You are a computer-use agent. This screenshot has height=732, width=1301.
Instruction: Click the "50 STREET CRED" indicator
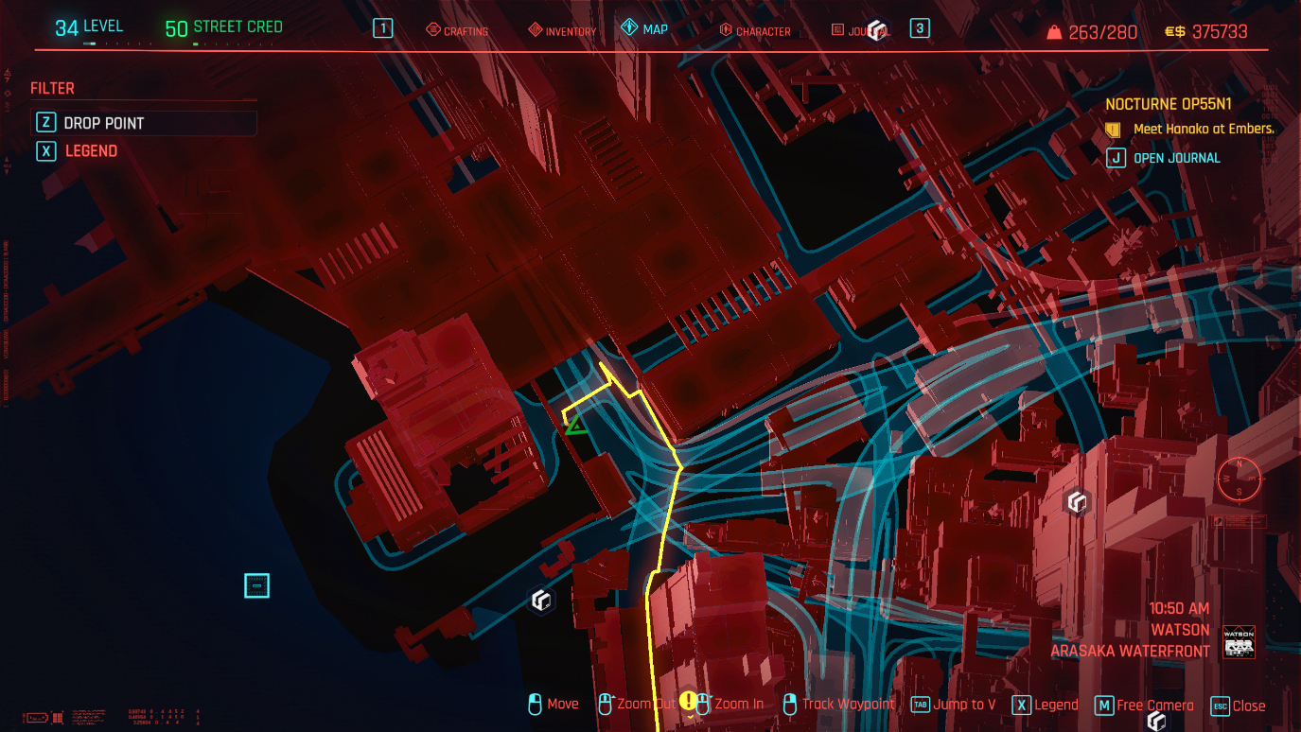[x=224, y=27]
